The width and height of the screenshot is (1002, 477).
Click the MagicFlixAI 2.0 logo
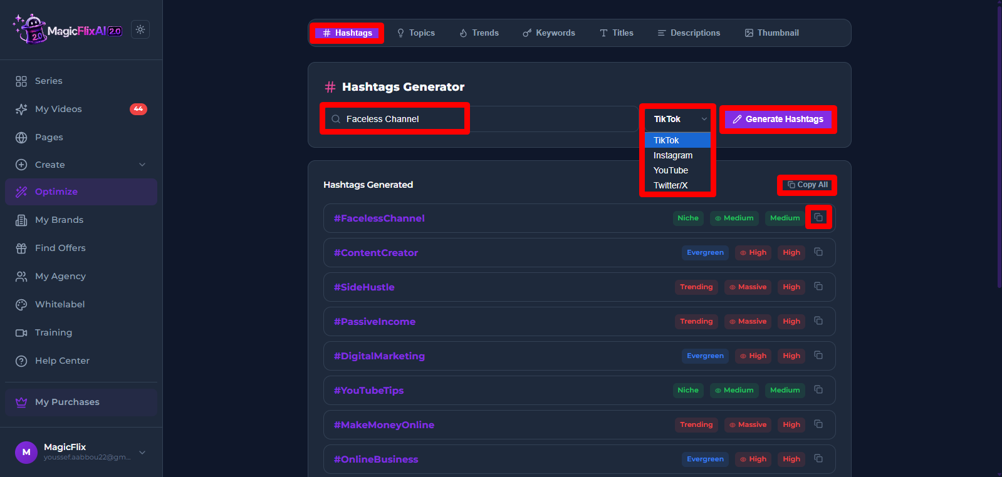pyautogui.click(x=68, y=29)
